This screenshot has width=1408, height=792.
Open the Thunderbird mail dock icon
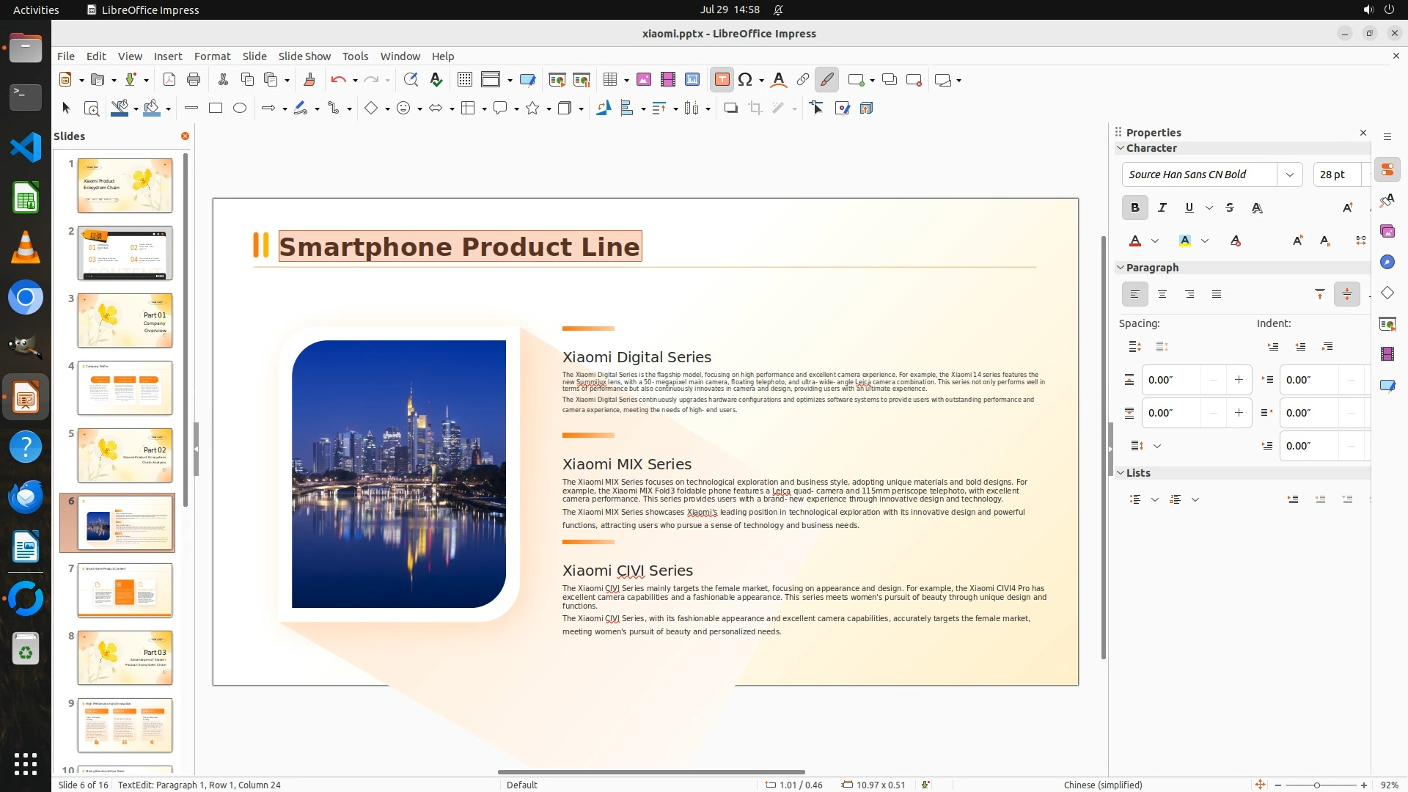pyautogui.click(x=26, y=497)
